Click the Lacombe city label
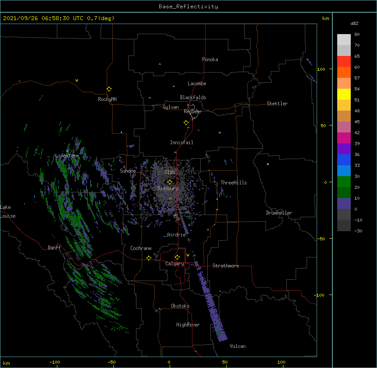The image size is (377, 368). 197,83
